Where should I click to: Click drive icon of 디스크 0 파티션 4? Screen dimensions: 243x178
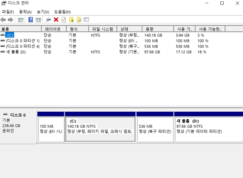[3, 46]
